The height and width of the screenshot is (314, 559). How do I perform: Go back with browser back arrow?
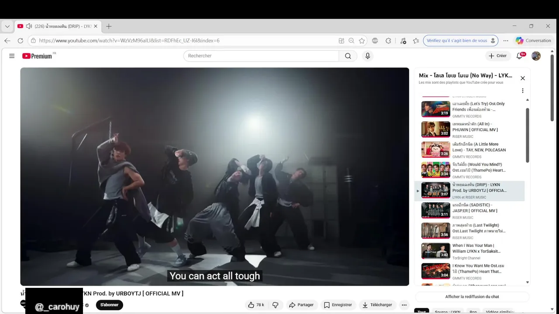coord(7,41)
